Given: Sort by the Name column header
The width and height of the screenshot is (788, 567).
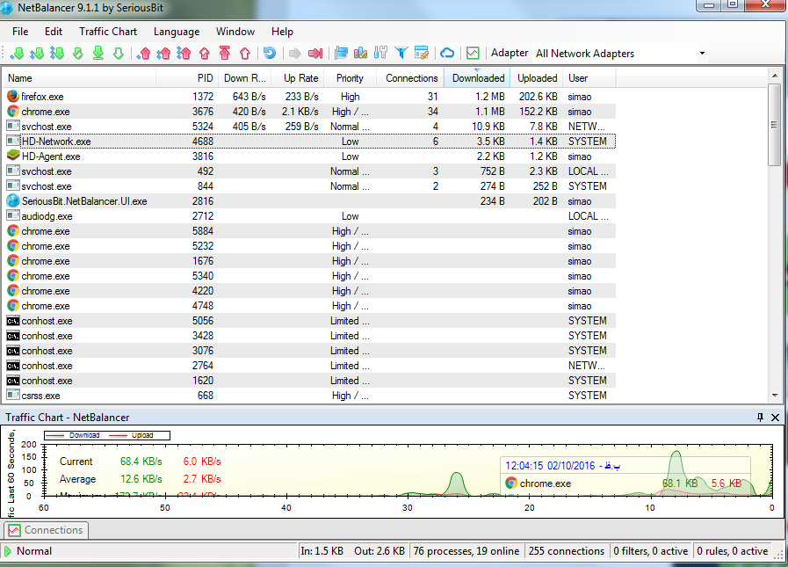Looking at the screenshot, I should (79, 78).
